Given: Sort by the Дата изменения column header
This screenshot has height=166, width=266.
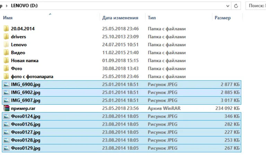Looking at the screenshot, I should tap(120, 18).
